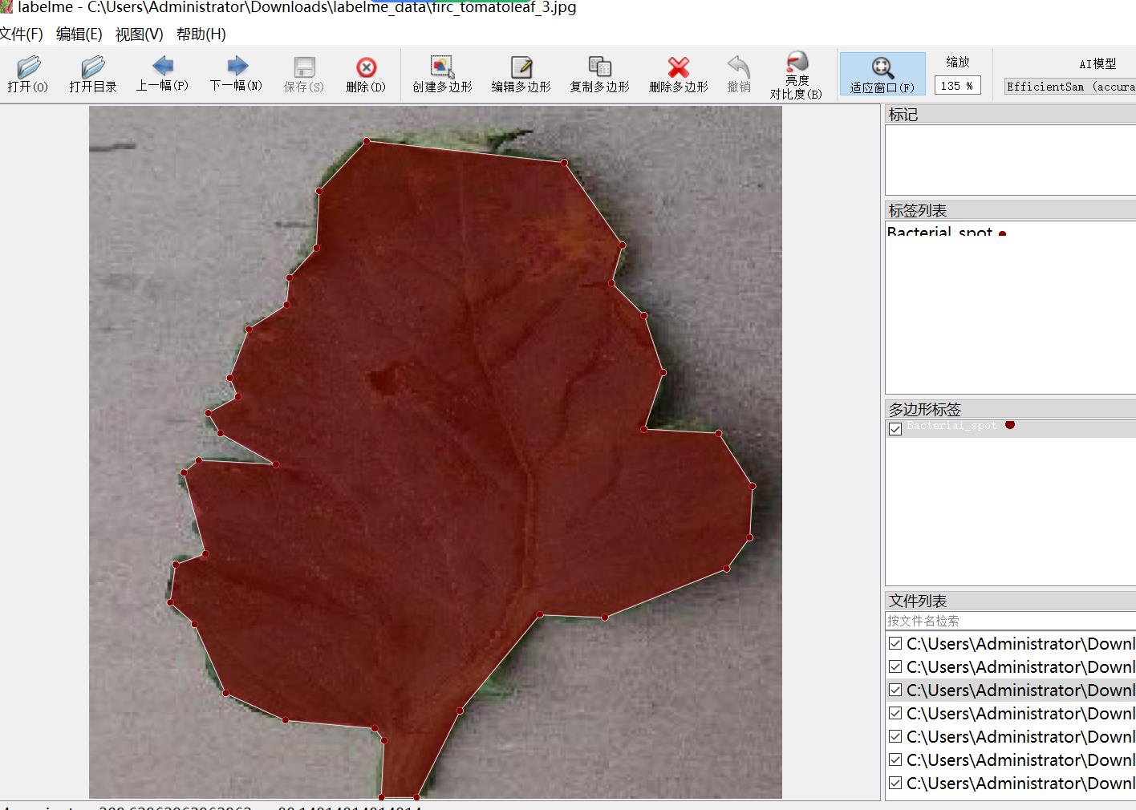The image size is (1136, 810).
Task: Open the EfficientSam AI model dropdown
Action: tap(1070, 86)
